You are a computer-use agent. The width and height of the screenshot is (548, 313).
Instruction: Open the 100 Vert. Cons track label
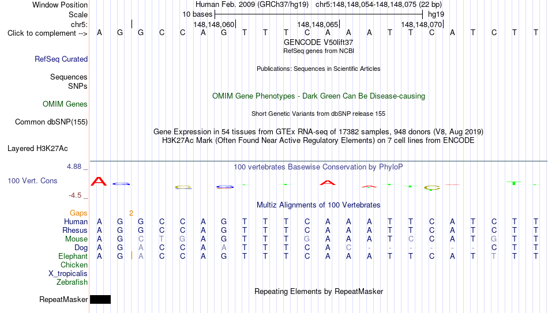click(x=32, y=180)
